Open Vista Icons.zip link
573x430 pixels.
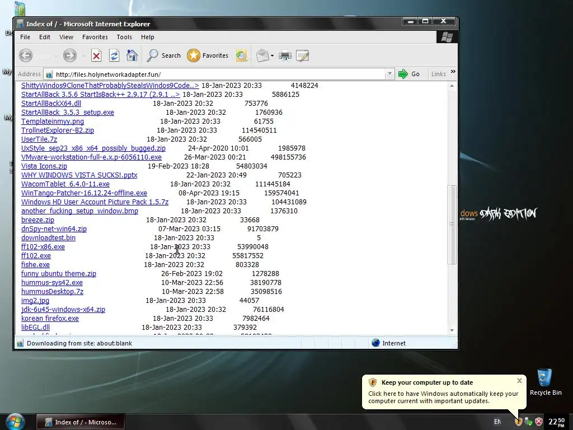pyautogui.click(x=44, y=166)
